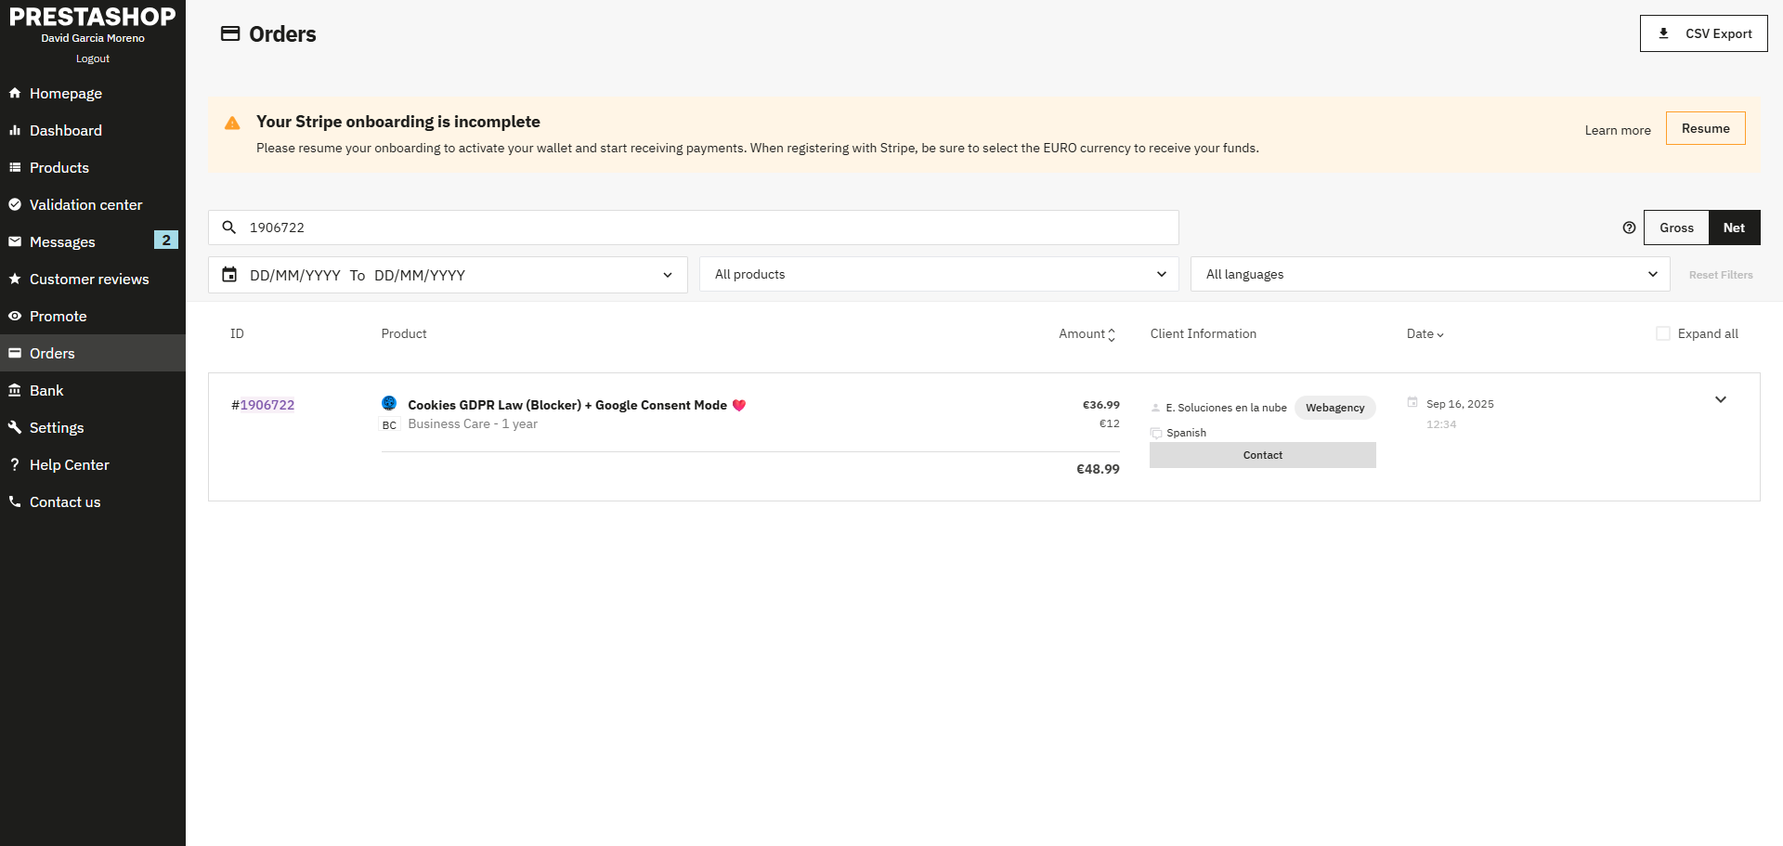Click the Cookies GDPR Law product icon
Viewport: 1783px width, 846px height.
pyautogui.click(x=389, y=403)
